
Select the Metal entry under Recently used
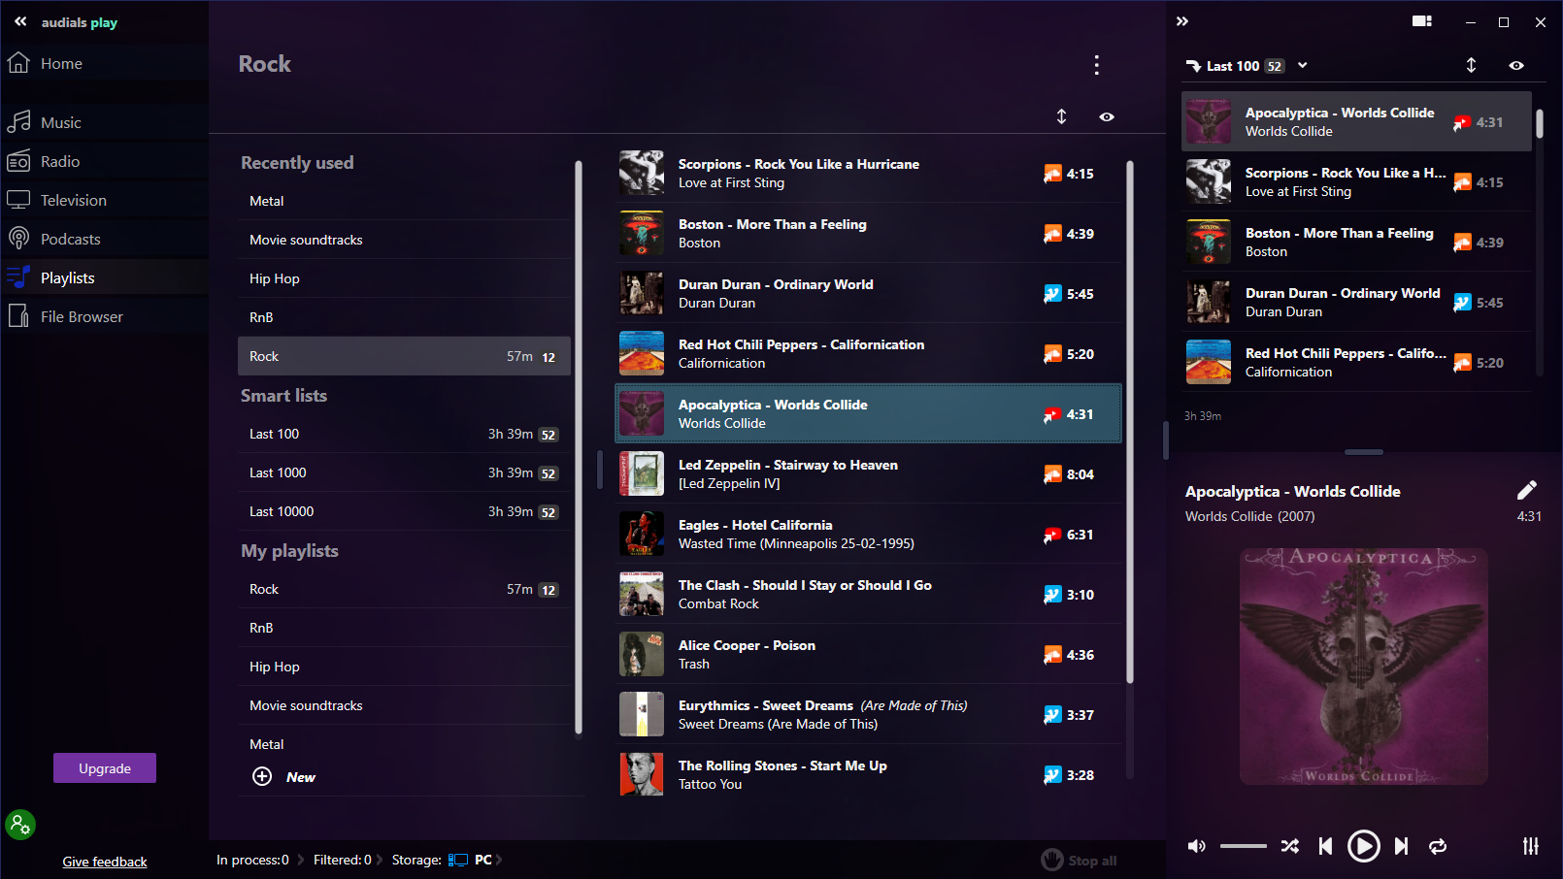[404, 201]
